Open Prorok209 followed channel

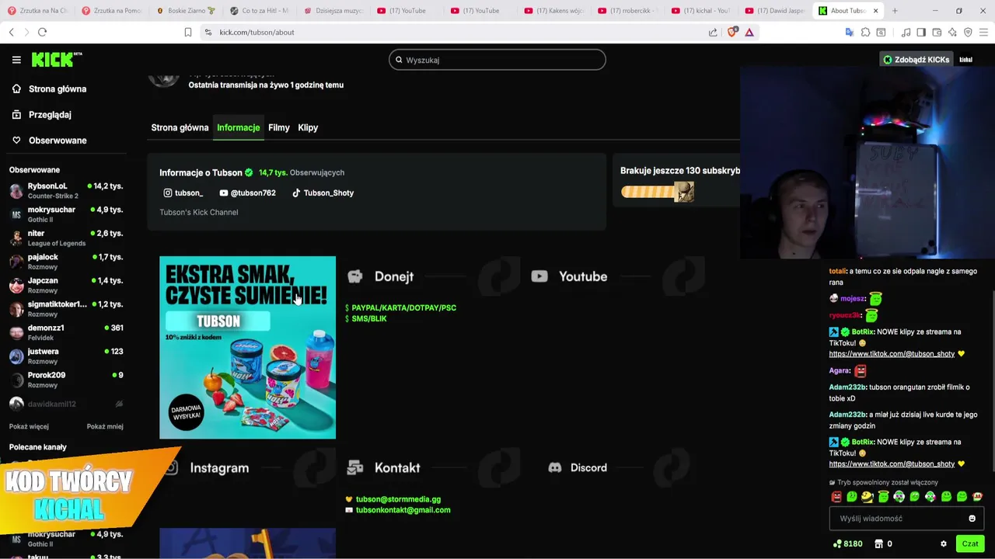[66, 380]
